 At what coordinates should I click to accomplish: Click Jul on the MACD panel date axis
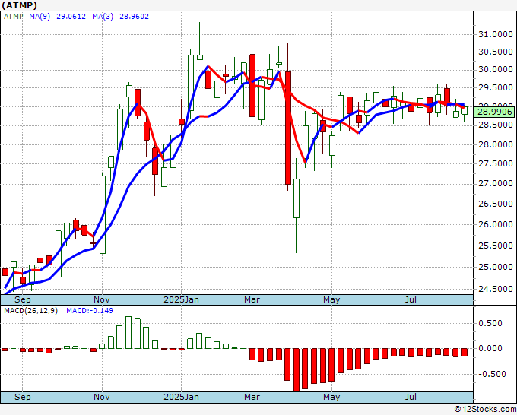[x=411, y=397]
